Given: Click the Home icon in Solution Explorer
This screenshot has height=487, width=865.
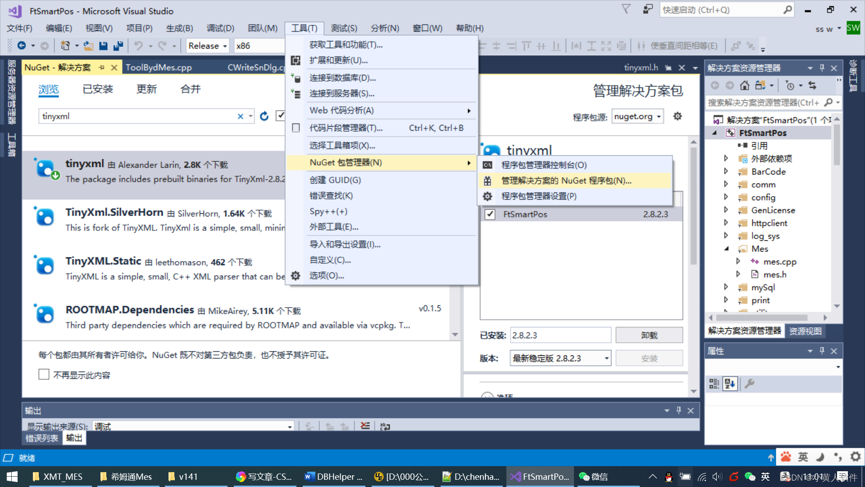Looking at the screenshot, I should point(744,85).
